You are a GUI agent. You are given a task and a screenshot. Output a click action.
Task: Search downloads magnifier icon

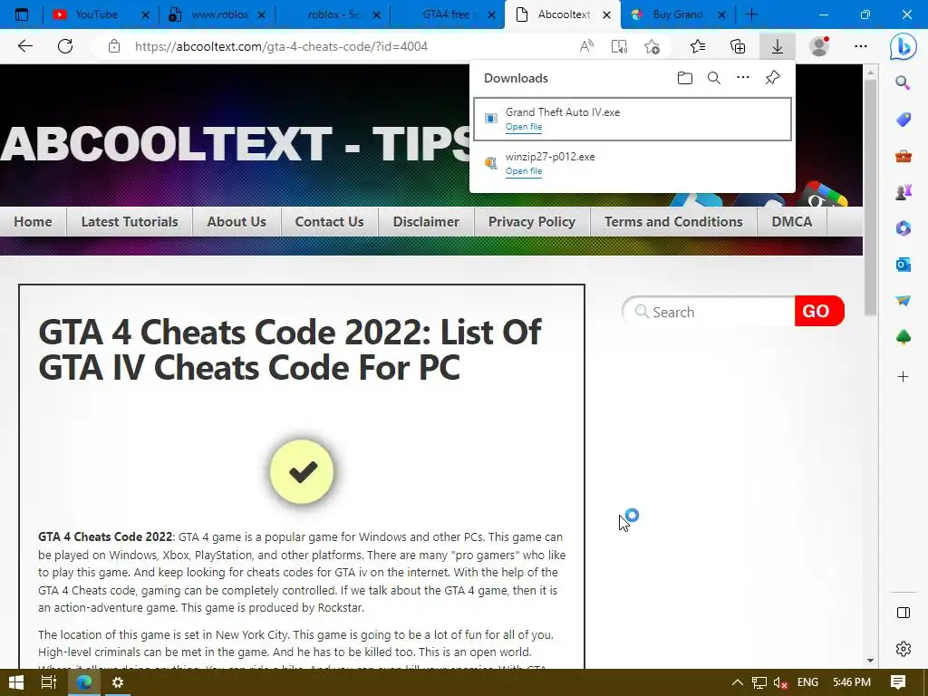(714, 78)
